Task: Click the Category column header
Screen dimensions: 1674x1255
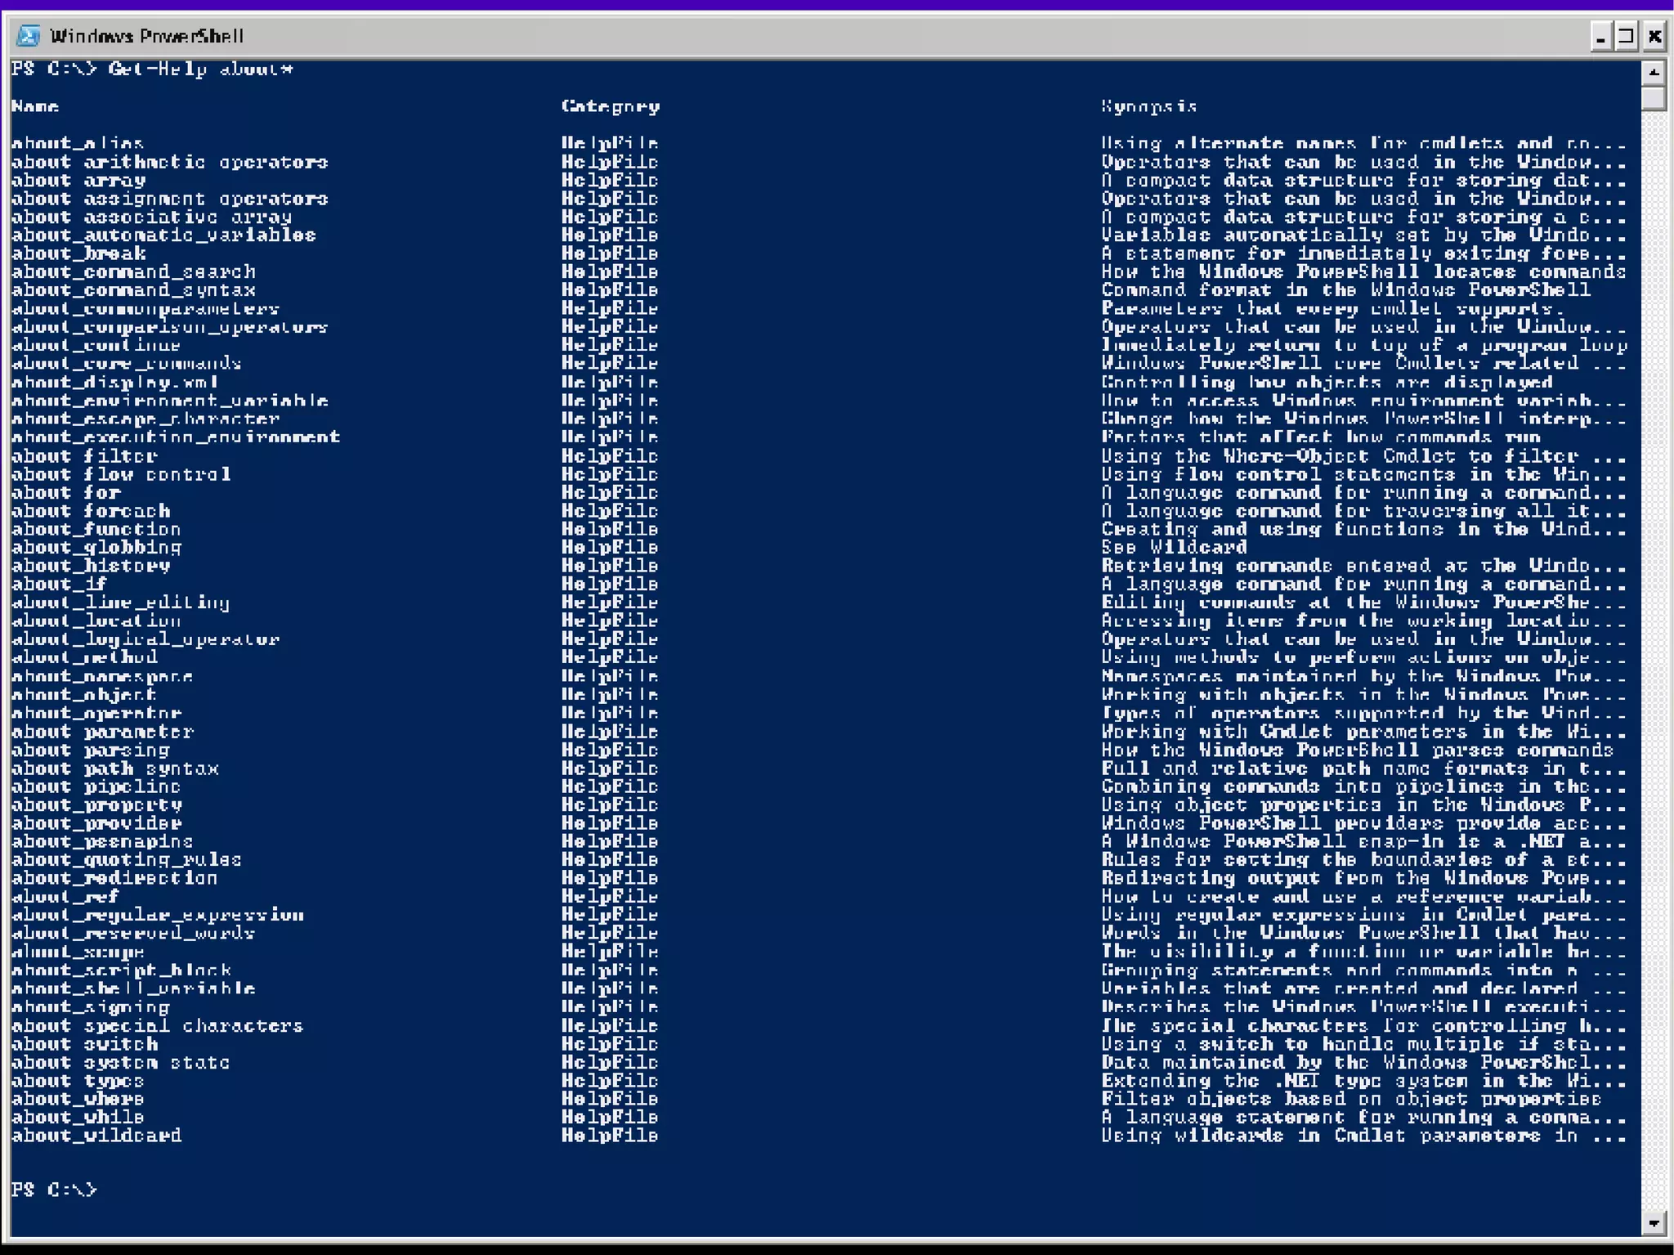Action: click(610, 106)
